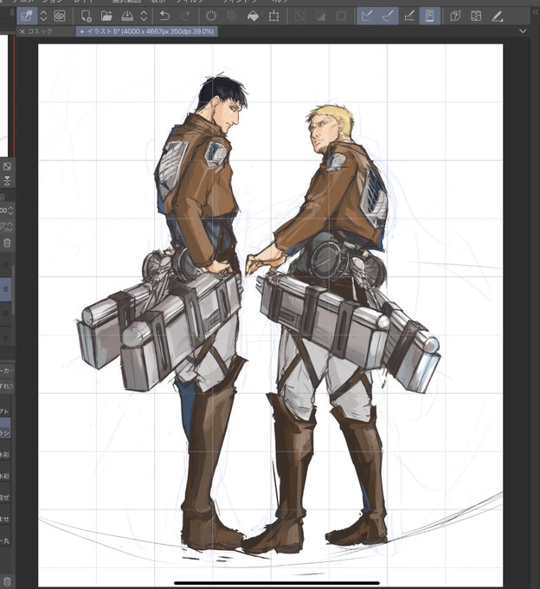This screenshot has height=589, width=540.
Task: Toggle Snap to Grid
Action: click(409, 16)
